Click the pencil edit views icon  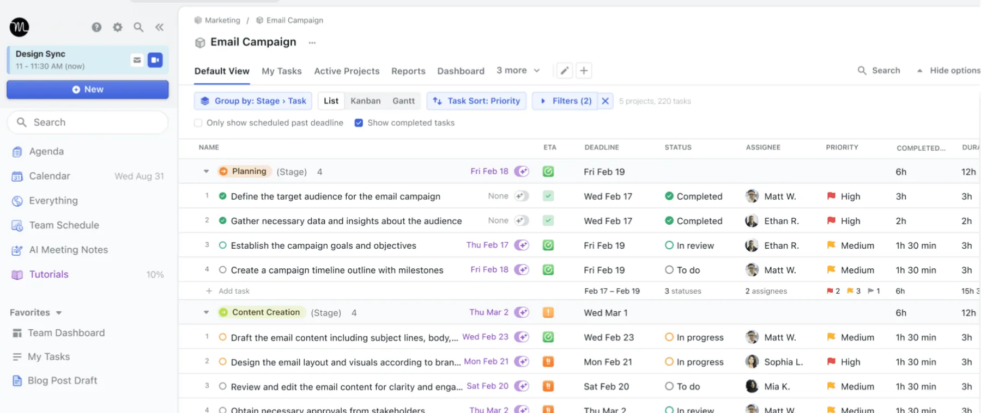click(x=565, y=71)
